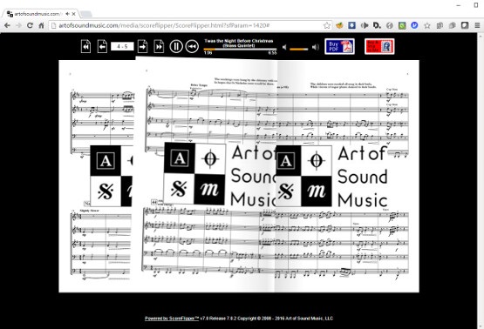Click the Buy PDF button
Image resolution: width=484 pixels, height=329 pixels.
pos(339,46)
